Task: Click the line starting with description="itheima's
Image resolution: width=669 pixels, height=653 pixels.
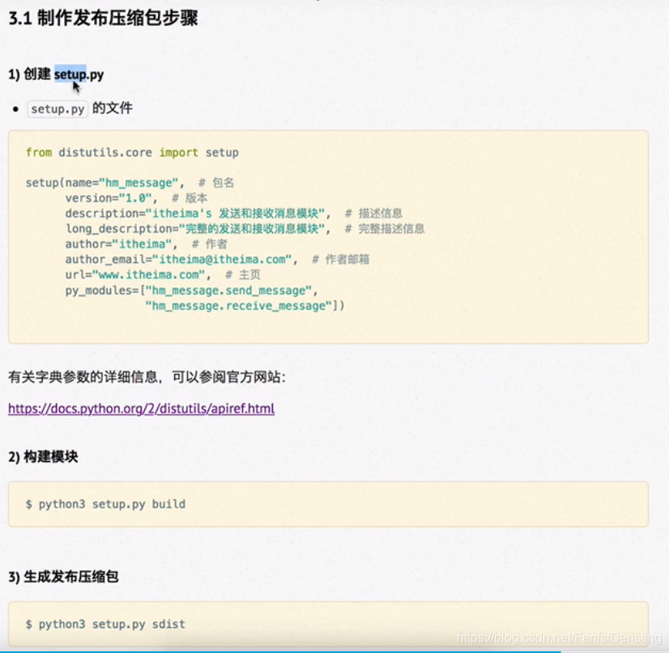Action: (234, 214)
